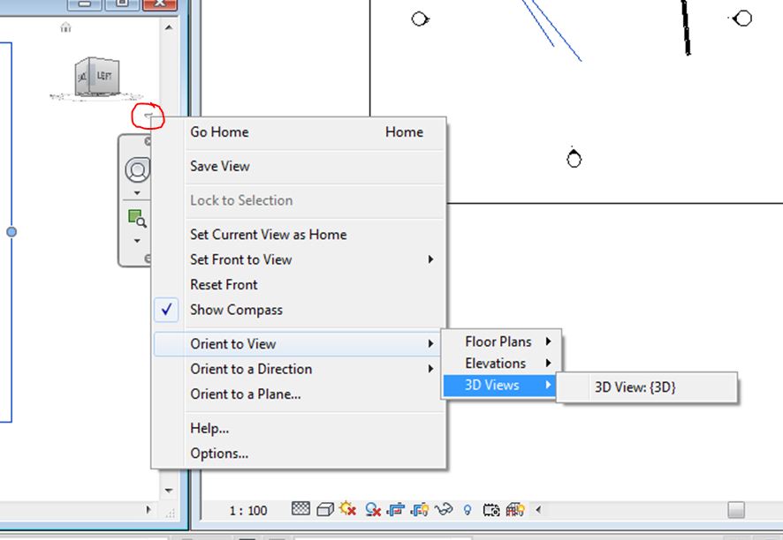This screenshot has height=540, width=783.
Task: Click horizontal scrollbar left arrow in drawing view
Action: (x=538, y=510)
